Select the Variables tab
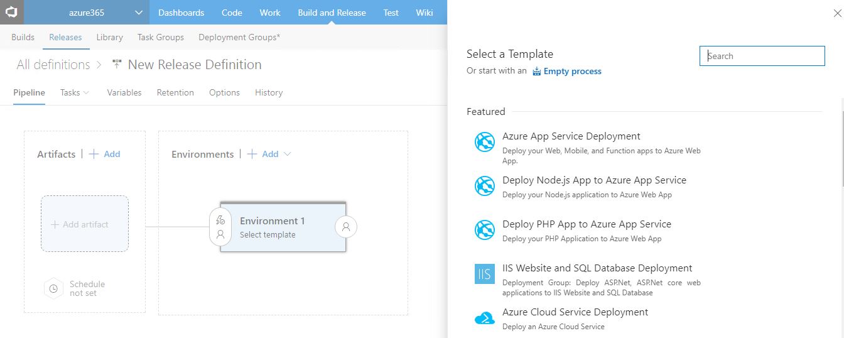Image resolution: width=844 pixels, height=338 pixels. pyautogui.click(x=124, y=92)
